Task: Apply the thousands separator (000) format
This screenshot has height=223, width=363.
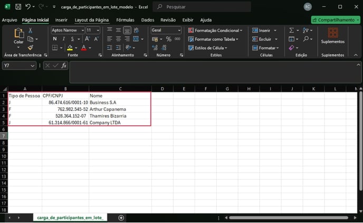Action: pyautogui.click(x=177, y=39)
